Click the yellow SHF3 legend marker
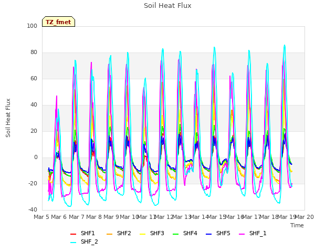This screenshot has width=336, height=252. pyautogui.click(x=142, y=234)
